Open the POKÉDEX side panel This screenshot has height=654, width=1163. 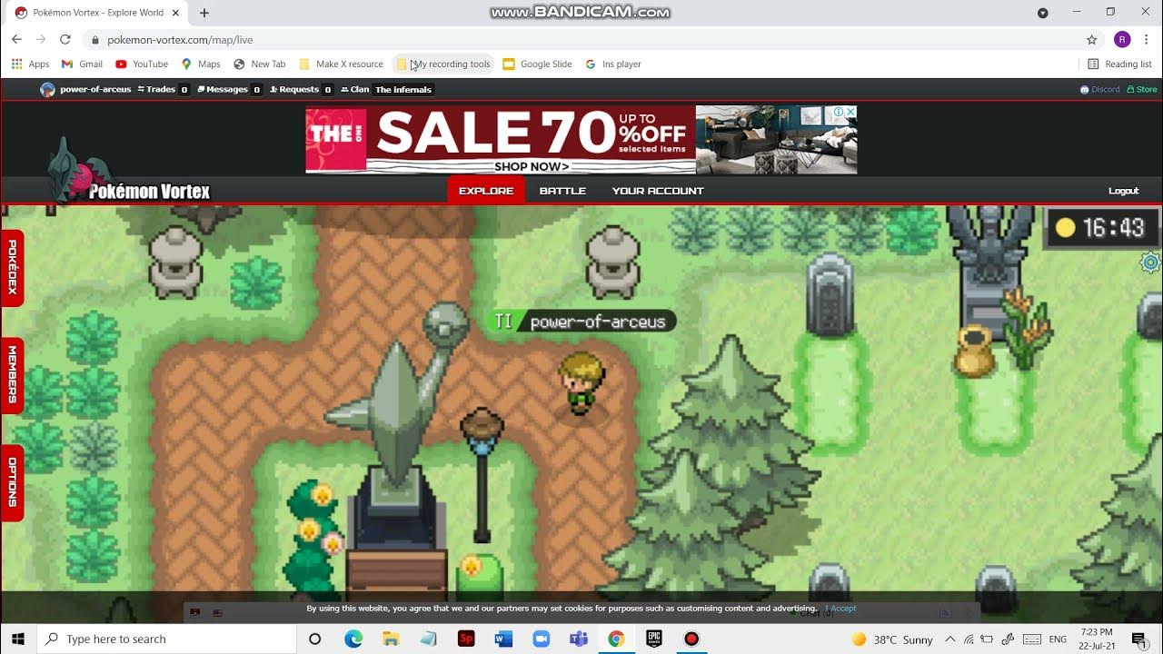12,268
